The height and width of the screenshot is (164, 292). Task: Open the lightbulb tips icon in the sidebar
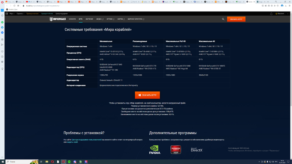pos(2,69)
